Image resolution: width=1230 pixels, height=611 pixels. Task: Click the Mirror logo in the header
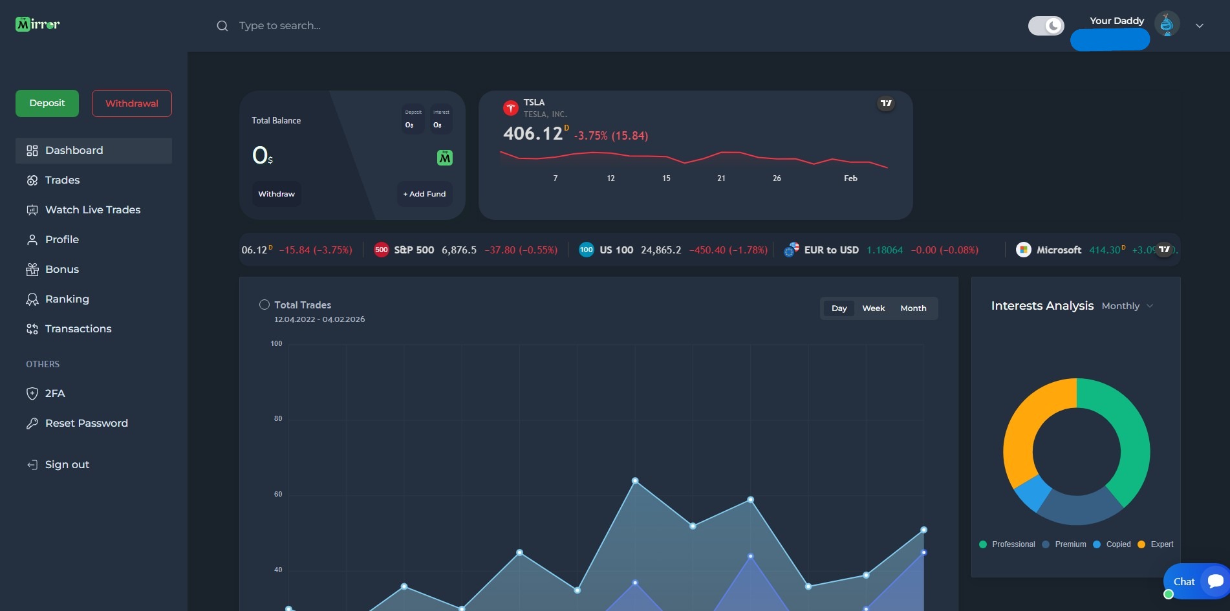click(x=38, y=25)
